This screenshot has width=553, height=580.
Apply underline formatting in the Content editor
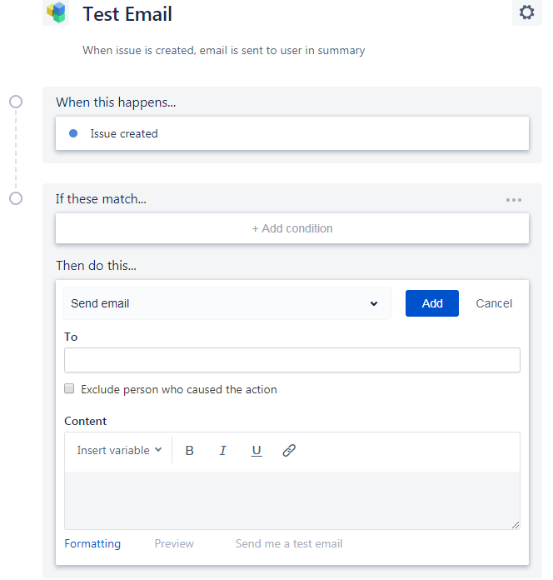[x=257, y=450]
